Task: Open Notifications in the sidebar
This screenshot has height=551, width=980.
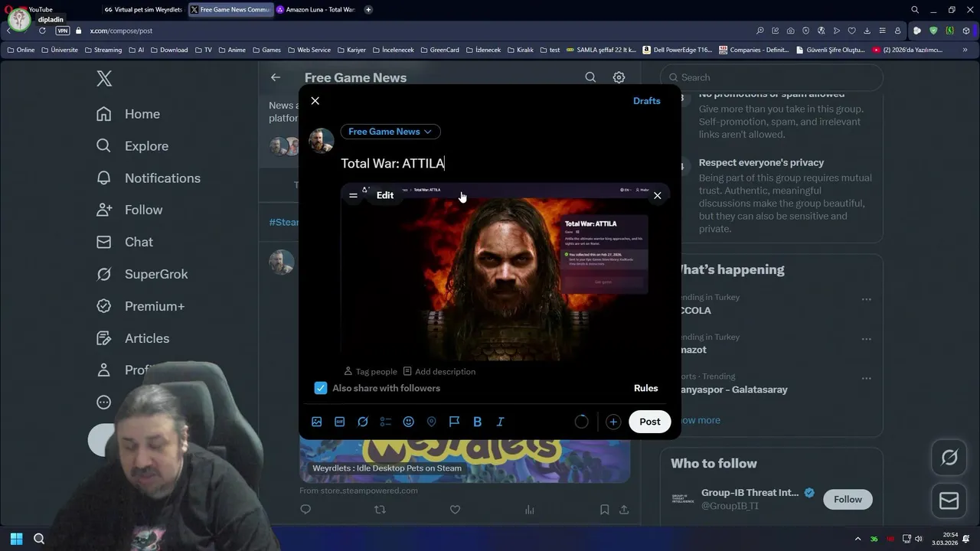Action: 149,178
